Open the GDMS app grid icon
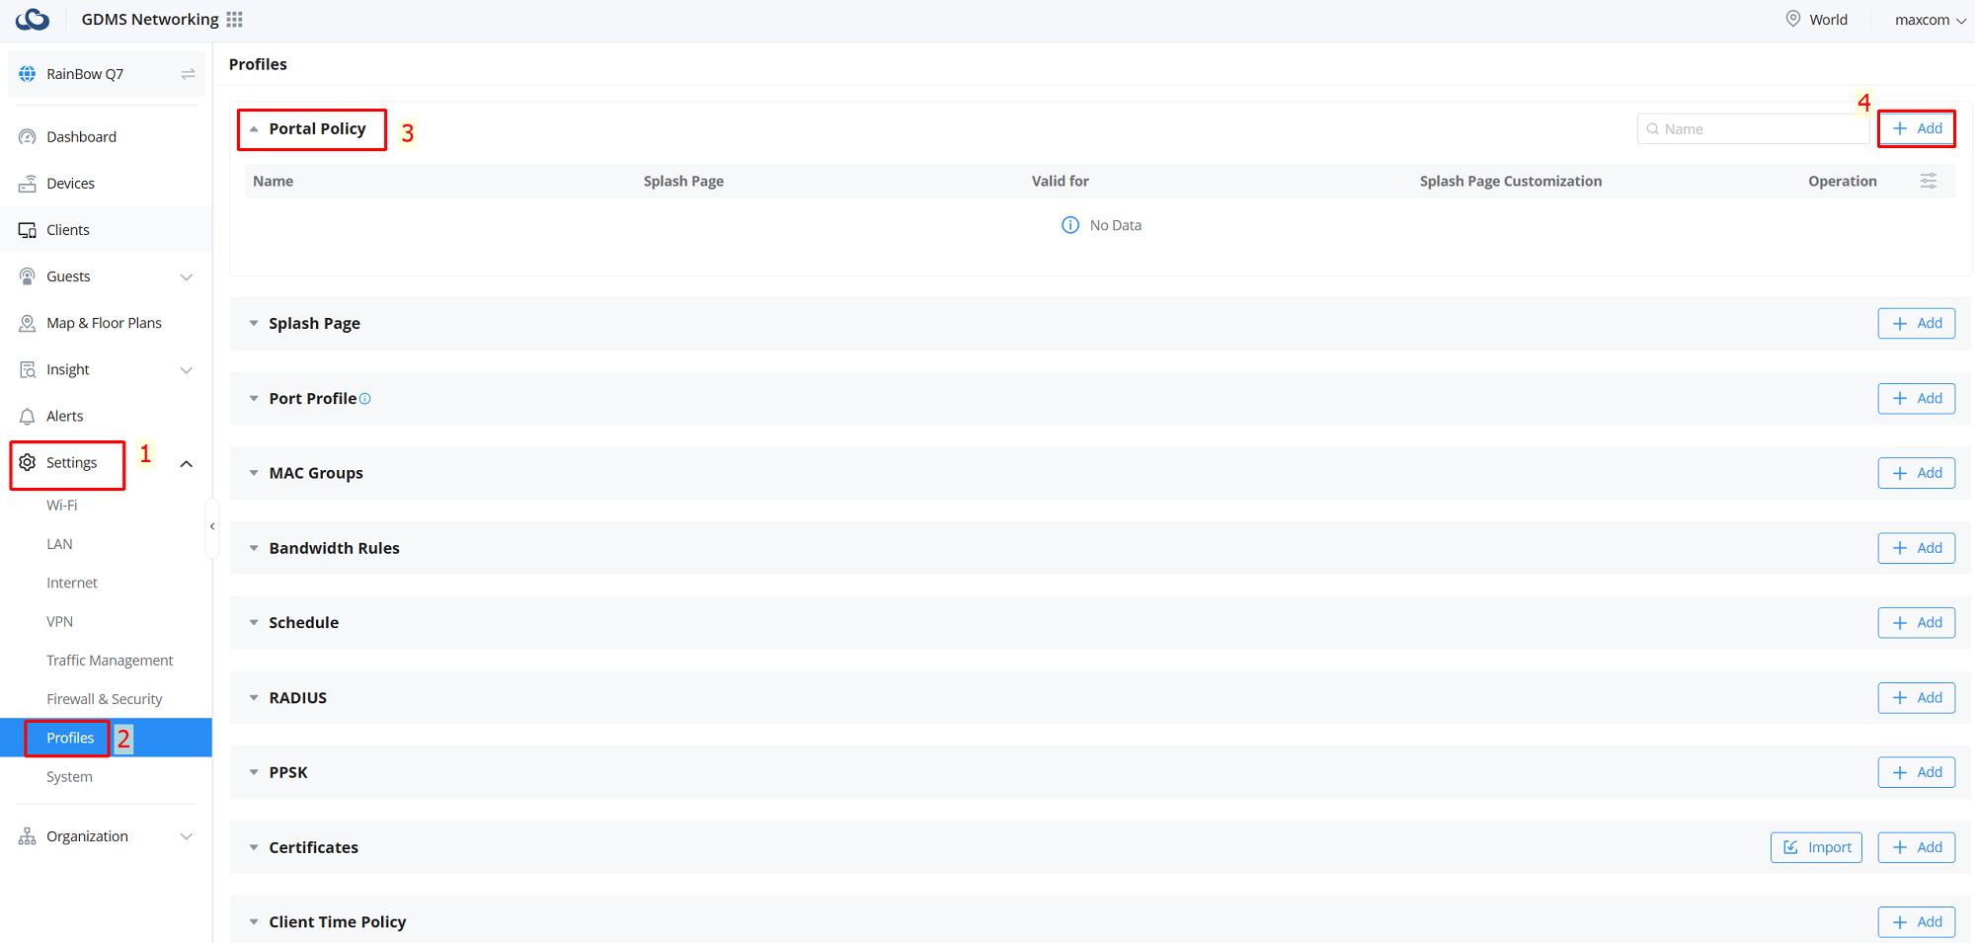This screenshot has height=943, width=1975. click(x=234, y=20)
